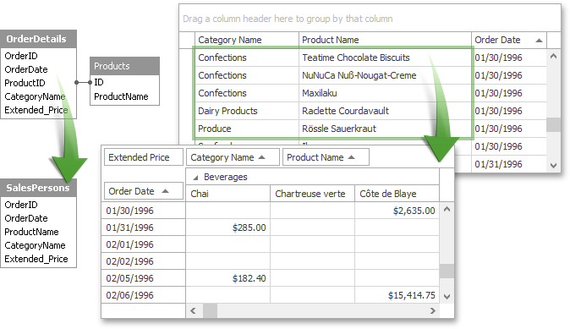
Task: Select ProductName field in SalesPersons table
Action: pyautogui.click(x=31, y=232)
